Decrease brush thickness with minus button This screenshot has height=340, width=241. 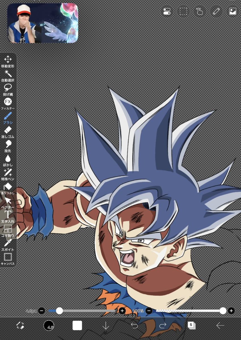41,311
